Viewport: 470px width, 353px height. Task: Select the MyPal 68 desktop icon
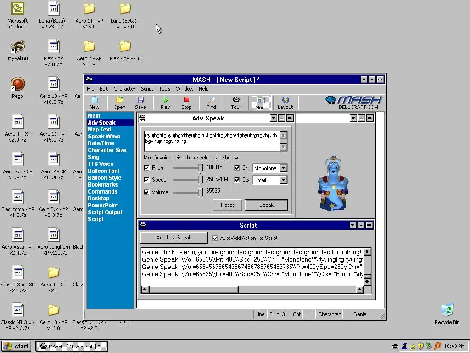[x=18, y=50]
